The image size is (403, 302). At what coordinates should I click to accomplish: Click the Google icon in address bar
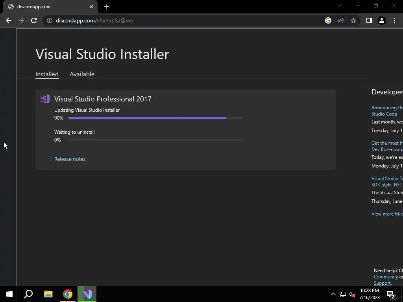[x=328, y=20]
